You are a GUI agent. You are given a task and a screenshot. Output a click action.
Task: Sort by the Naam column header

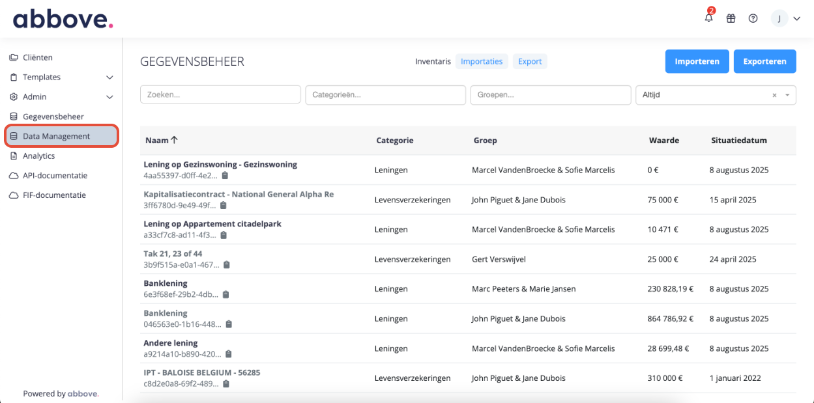point(162,140)
